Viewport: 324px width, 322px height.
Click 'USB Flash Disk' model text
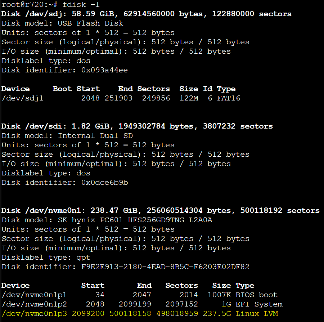click(90, 23)
